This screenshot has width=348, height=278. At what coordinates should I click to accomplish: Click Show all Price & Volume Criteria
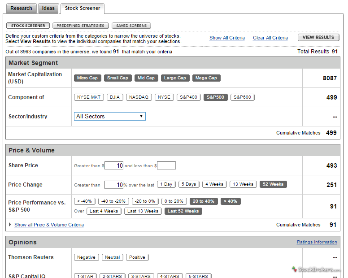click(x=49, y=225)
